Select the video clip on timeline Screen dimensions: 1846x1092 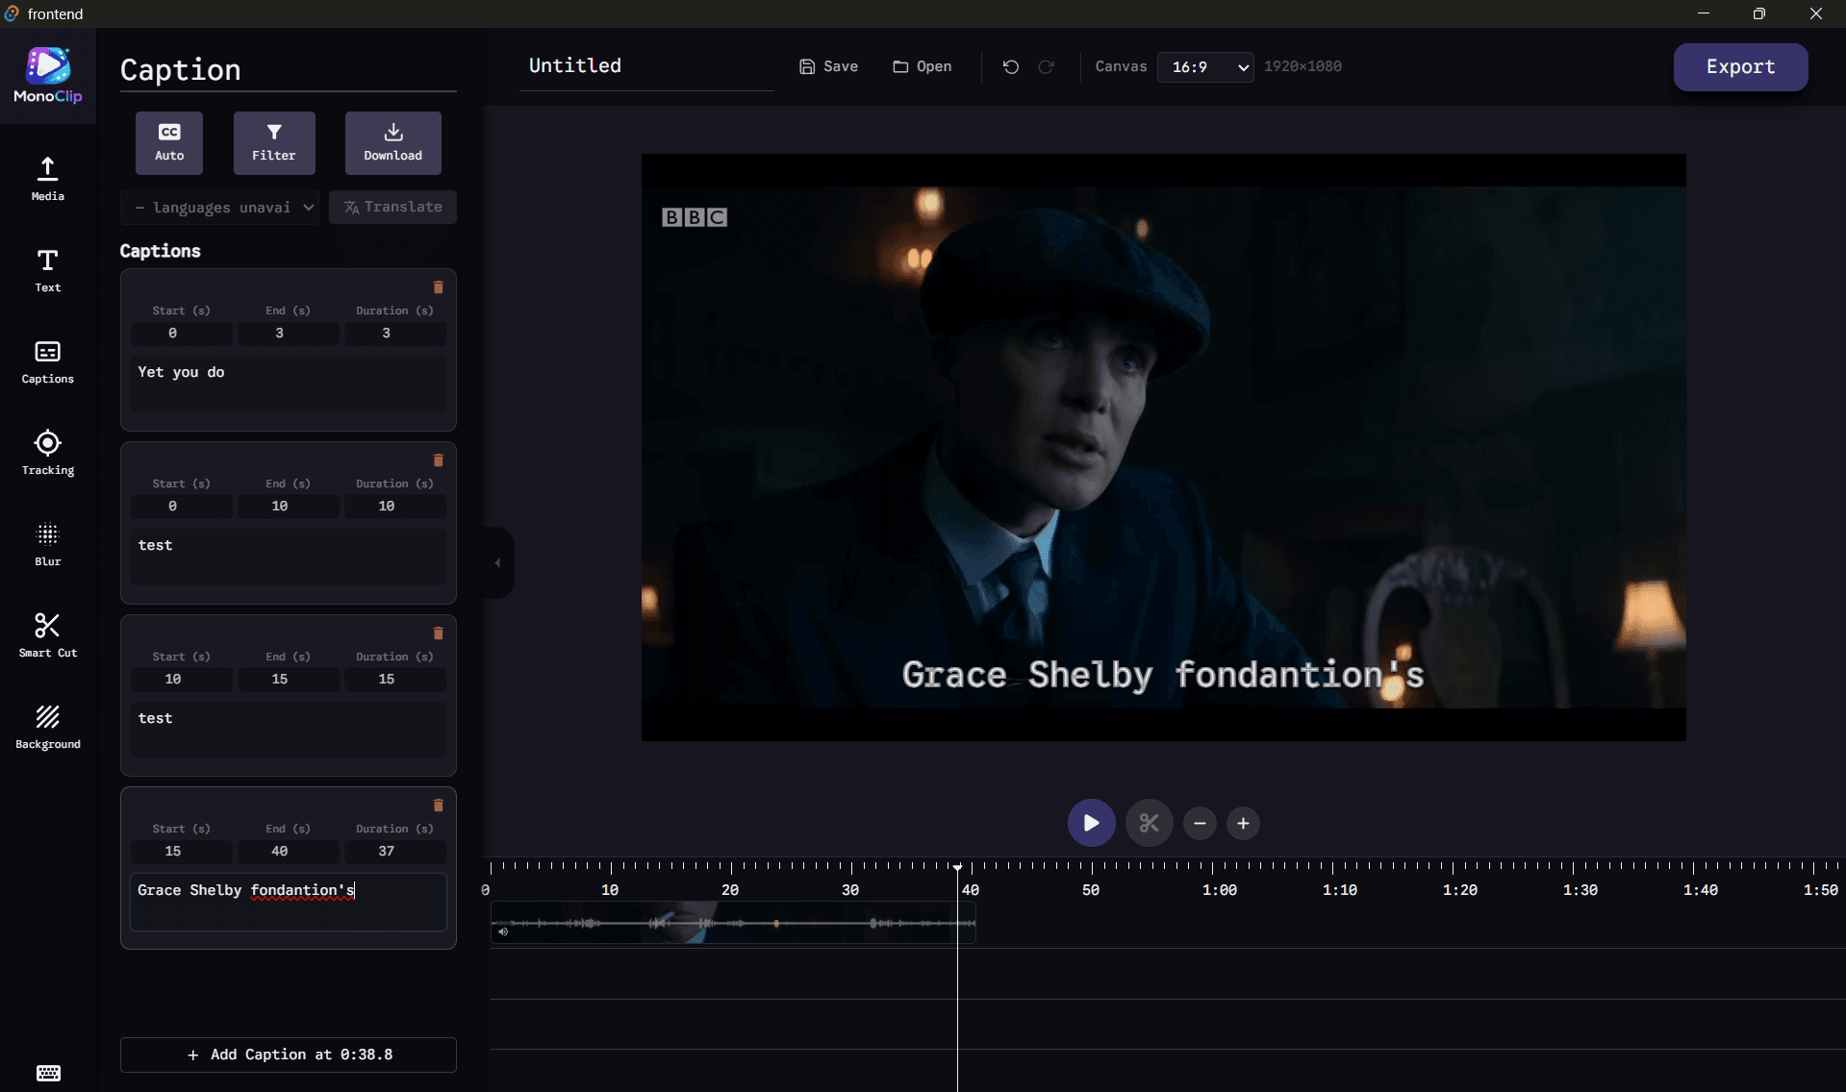click(x=733, y=923)
